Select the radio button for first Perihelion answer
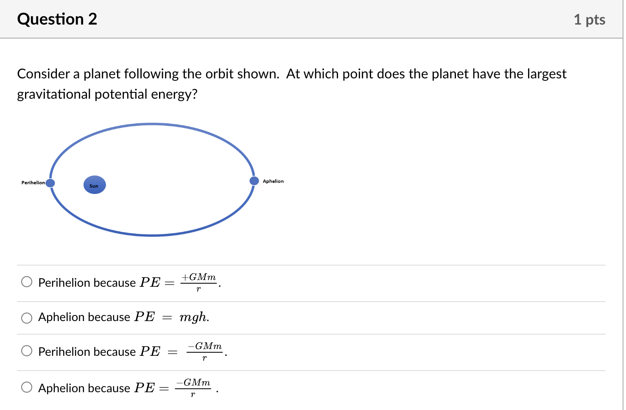Screen dimensions: 626x410 27,281
